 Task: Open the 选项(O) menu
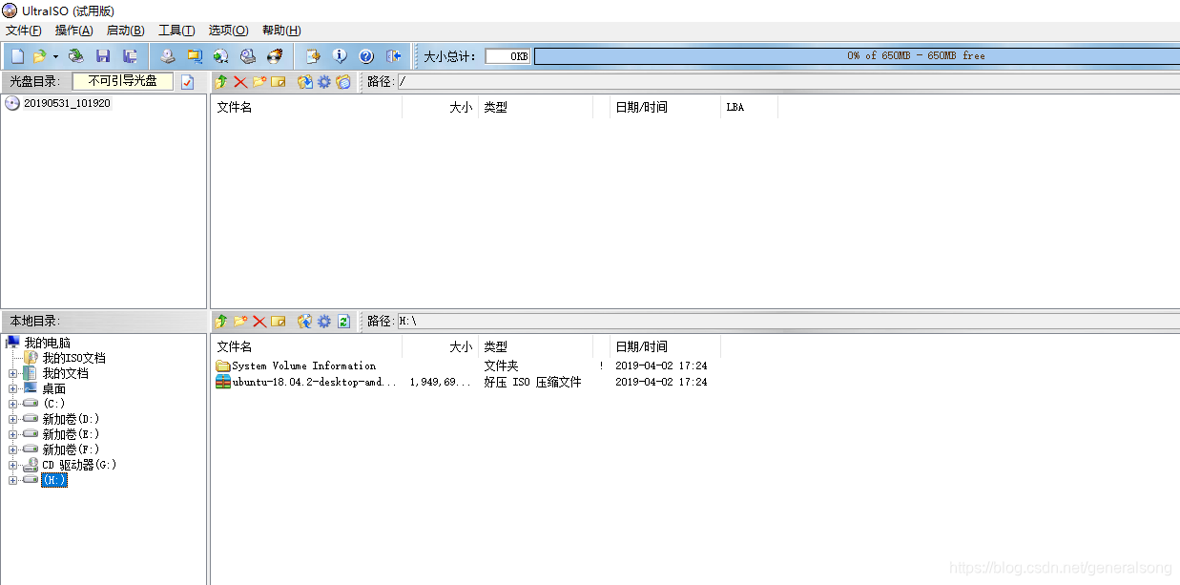tap(228, 31)
